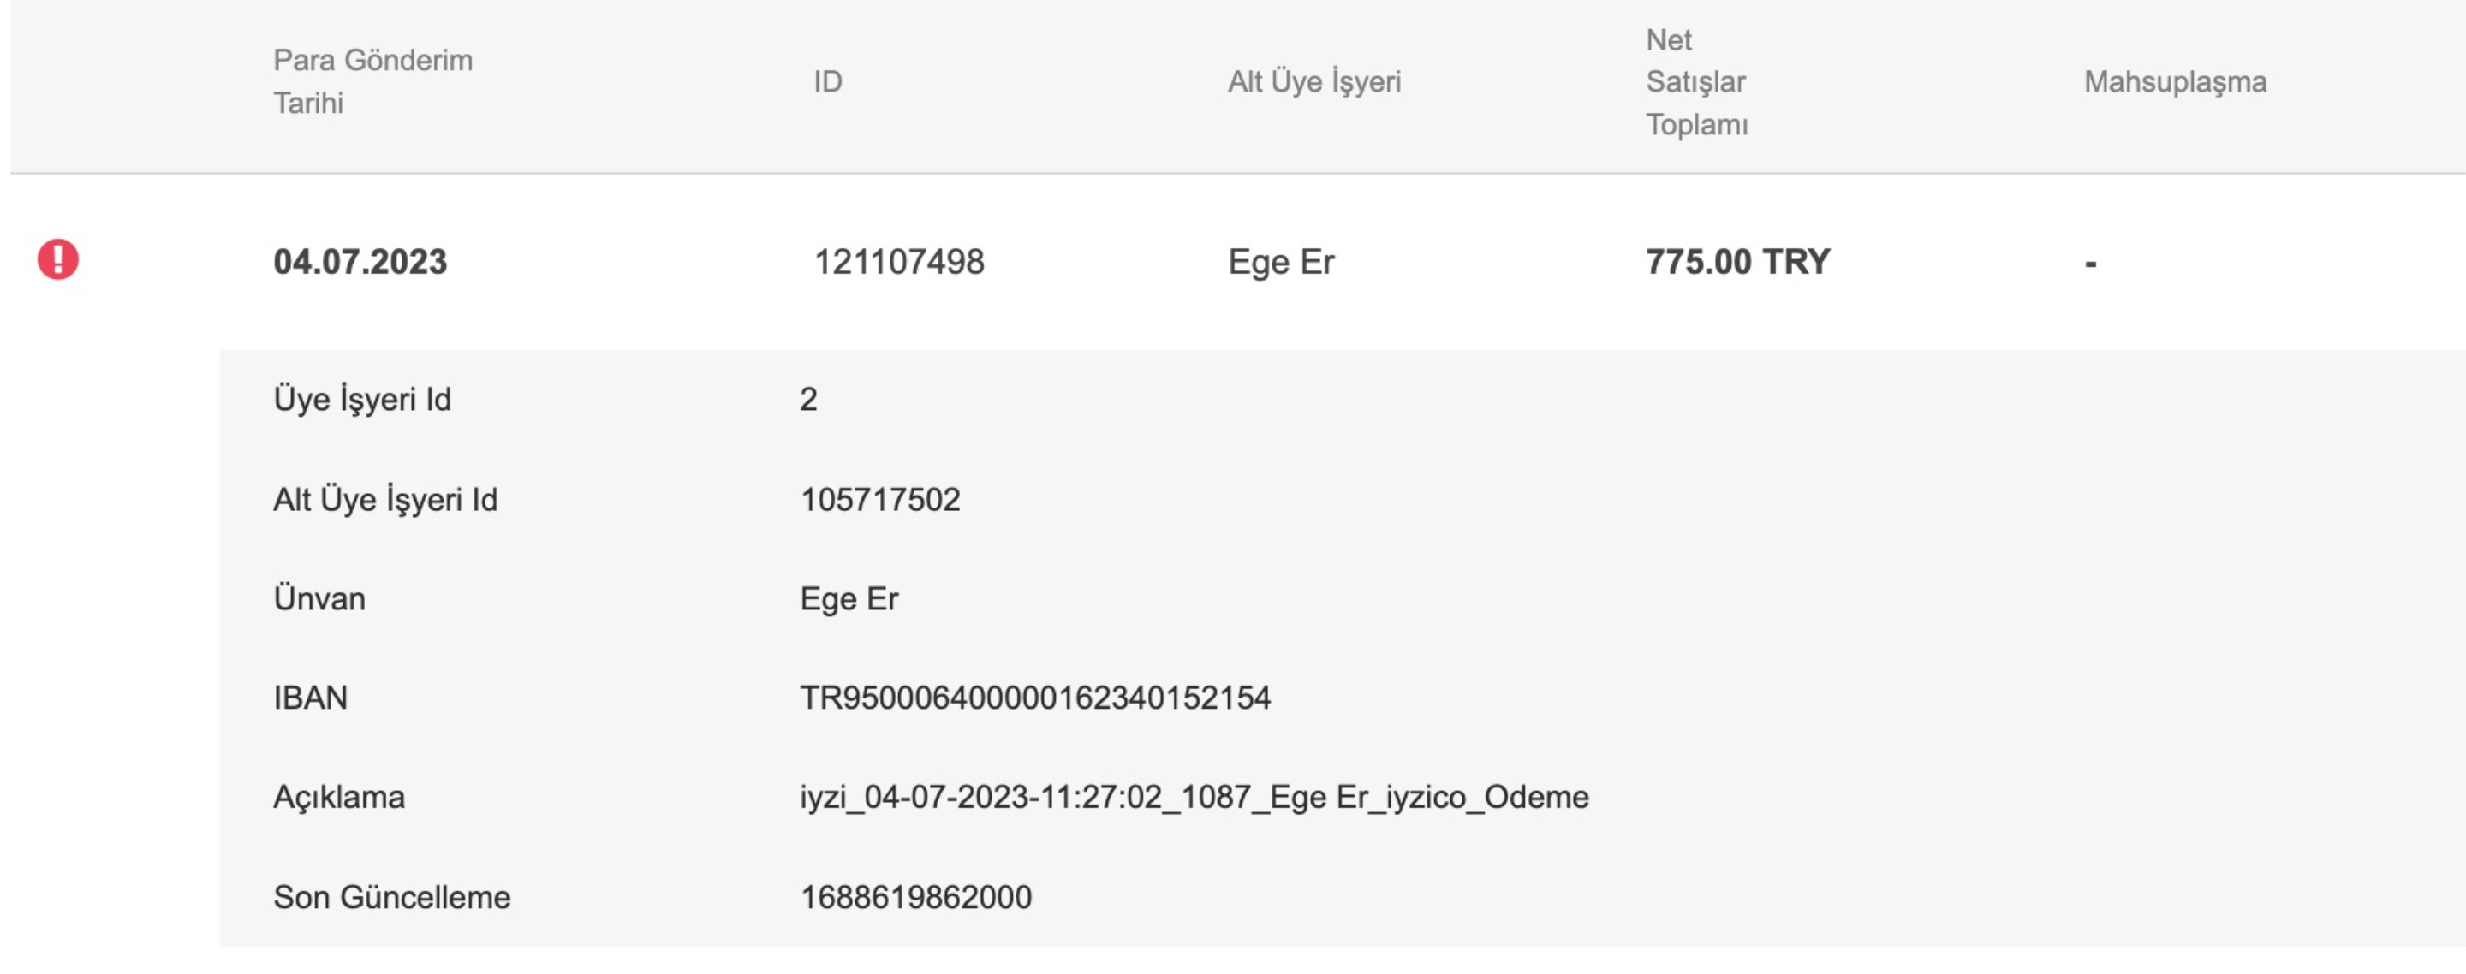
Task: Click the 775.00 TRY net sales amount
Action: click(x=1737, y=262)
